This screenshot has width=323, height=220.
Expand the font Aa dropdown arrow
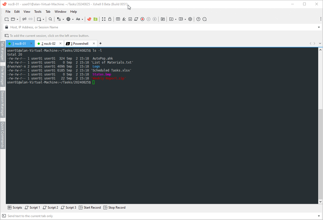[82, 19]
